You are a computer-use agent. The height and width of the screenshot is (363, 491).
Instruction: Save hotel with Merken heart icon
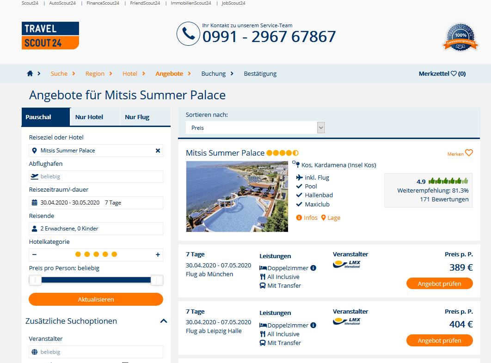coord(469,153)
